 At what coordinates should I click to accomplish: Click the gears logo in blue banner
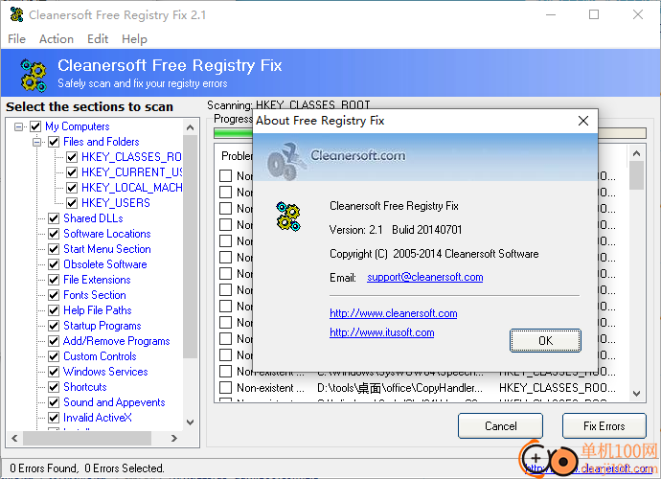point(34,76)
